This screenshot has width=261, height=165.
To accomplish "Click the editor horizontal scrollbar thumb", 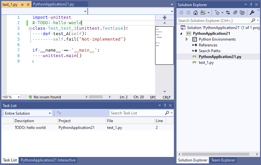I will coord(96,97).
